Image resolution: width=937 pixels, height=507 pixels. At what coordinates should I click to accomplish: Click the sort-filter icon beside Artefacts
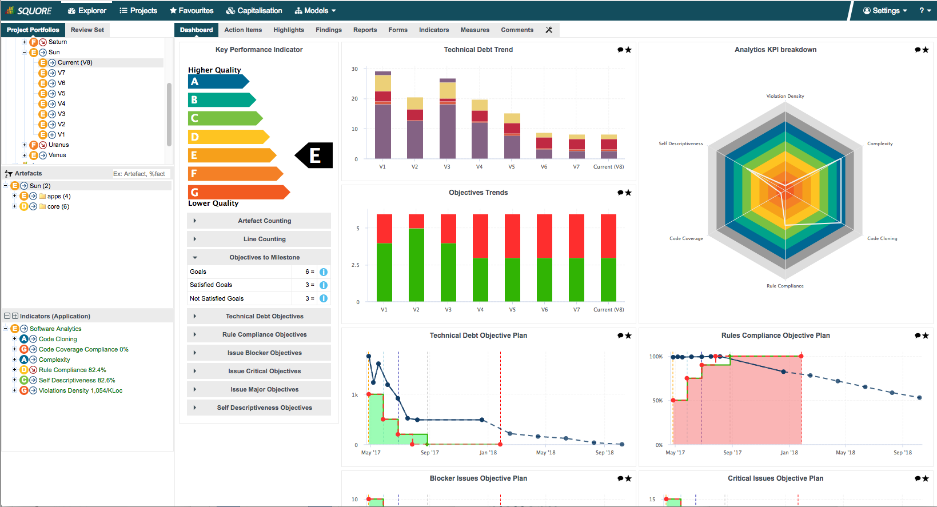click(x=9, y=174)
